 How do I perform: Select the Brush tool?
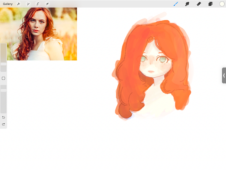176,4
